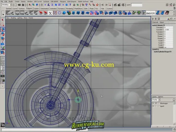Viewport: 176px width, 132px height.
Task: Switch to the Rendering shelf tab
Action: tap(69, 9)
